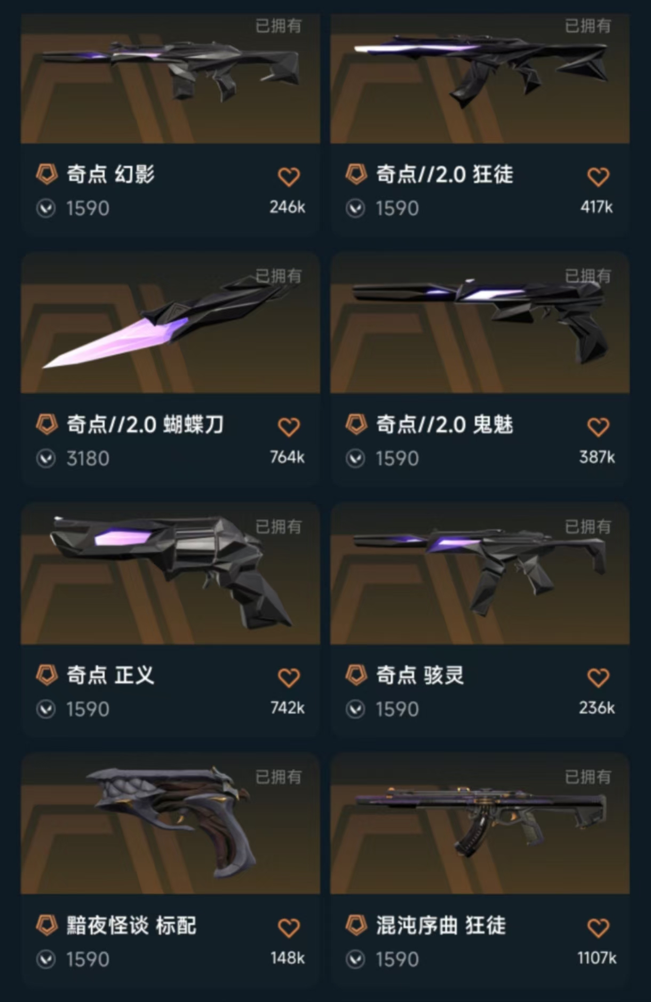Click VP currency icon under 奇点//2.0 蝴蝶刀
This screenshot has width=651, height=1002.
pos(46,459)
